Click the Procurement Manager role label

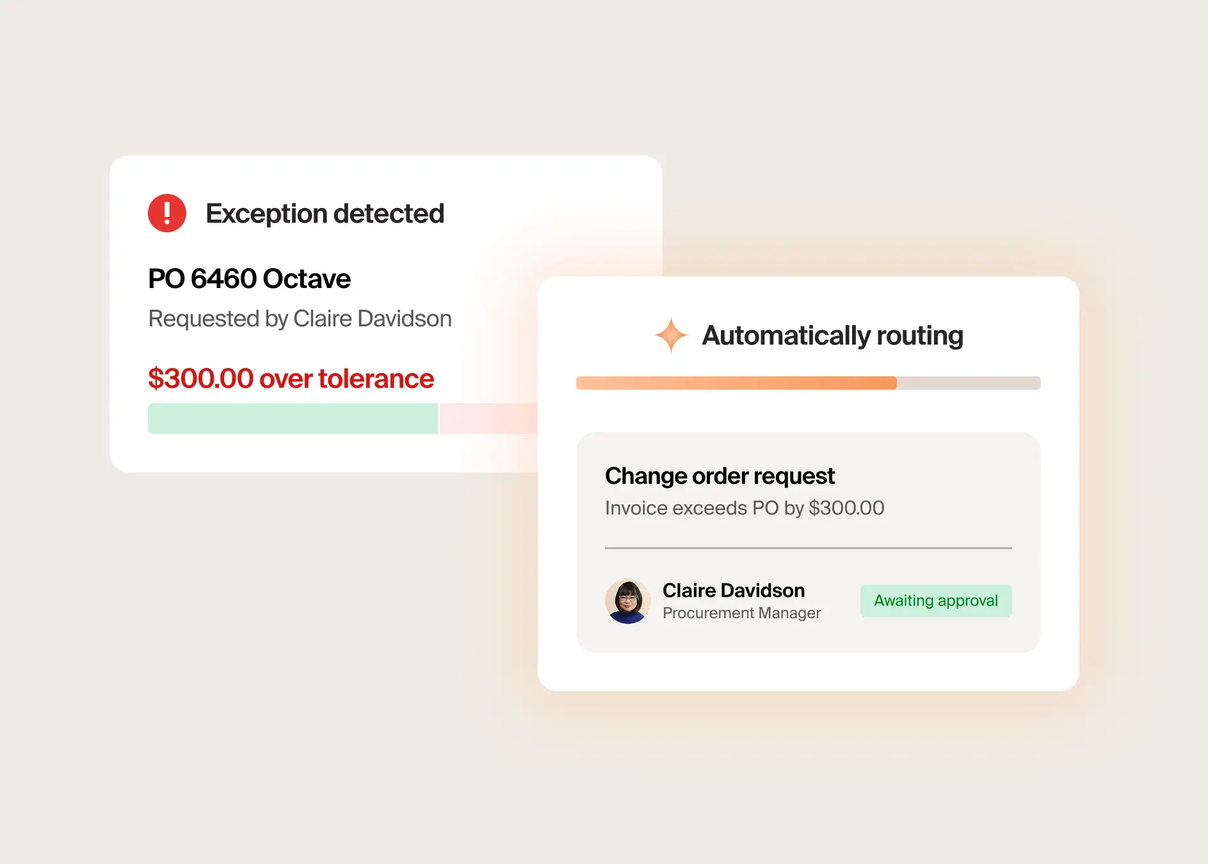tap(741, 613)
